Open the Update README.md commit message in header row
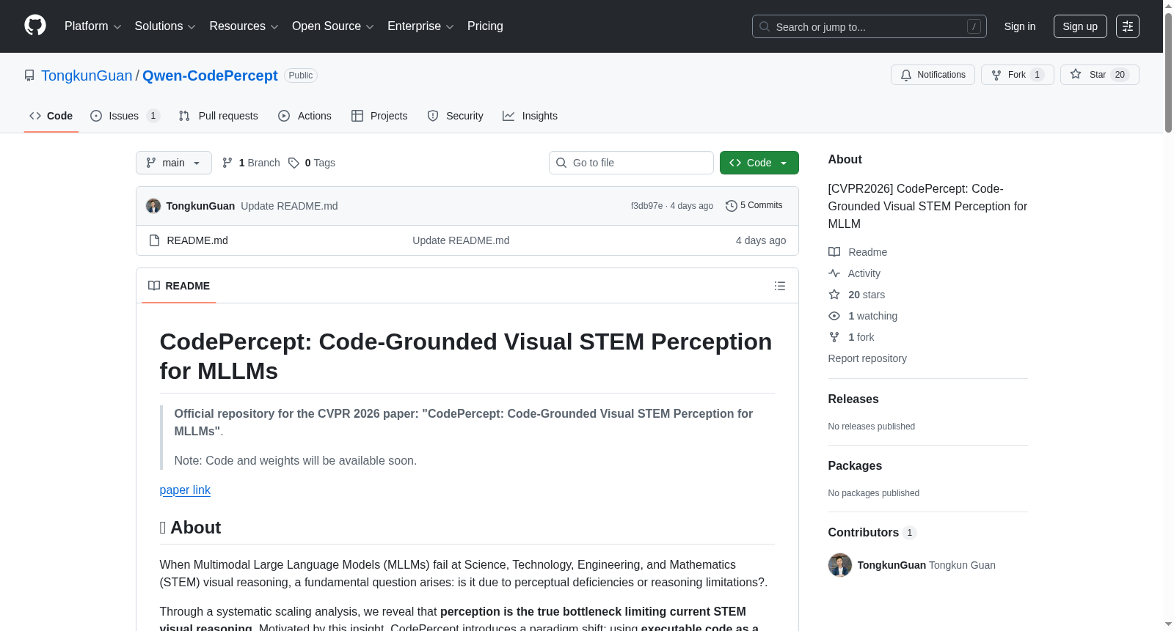This screenshot has height=631, width=1174. [289, 206]
